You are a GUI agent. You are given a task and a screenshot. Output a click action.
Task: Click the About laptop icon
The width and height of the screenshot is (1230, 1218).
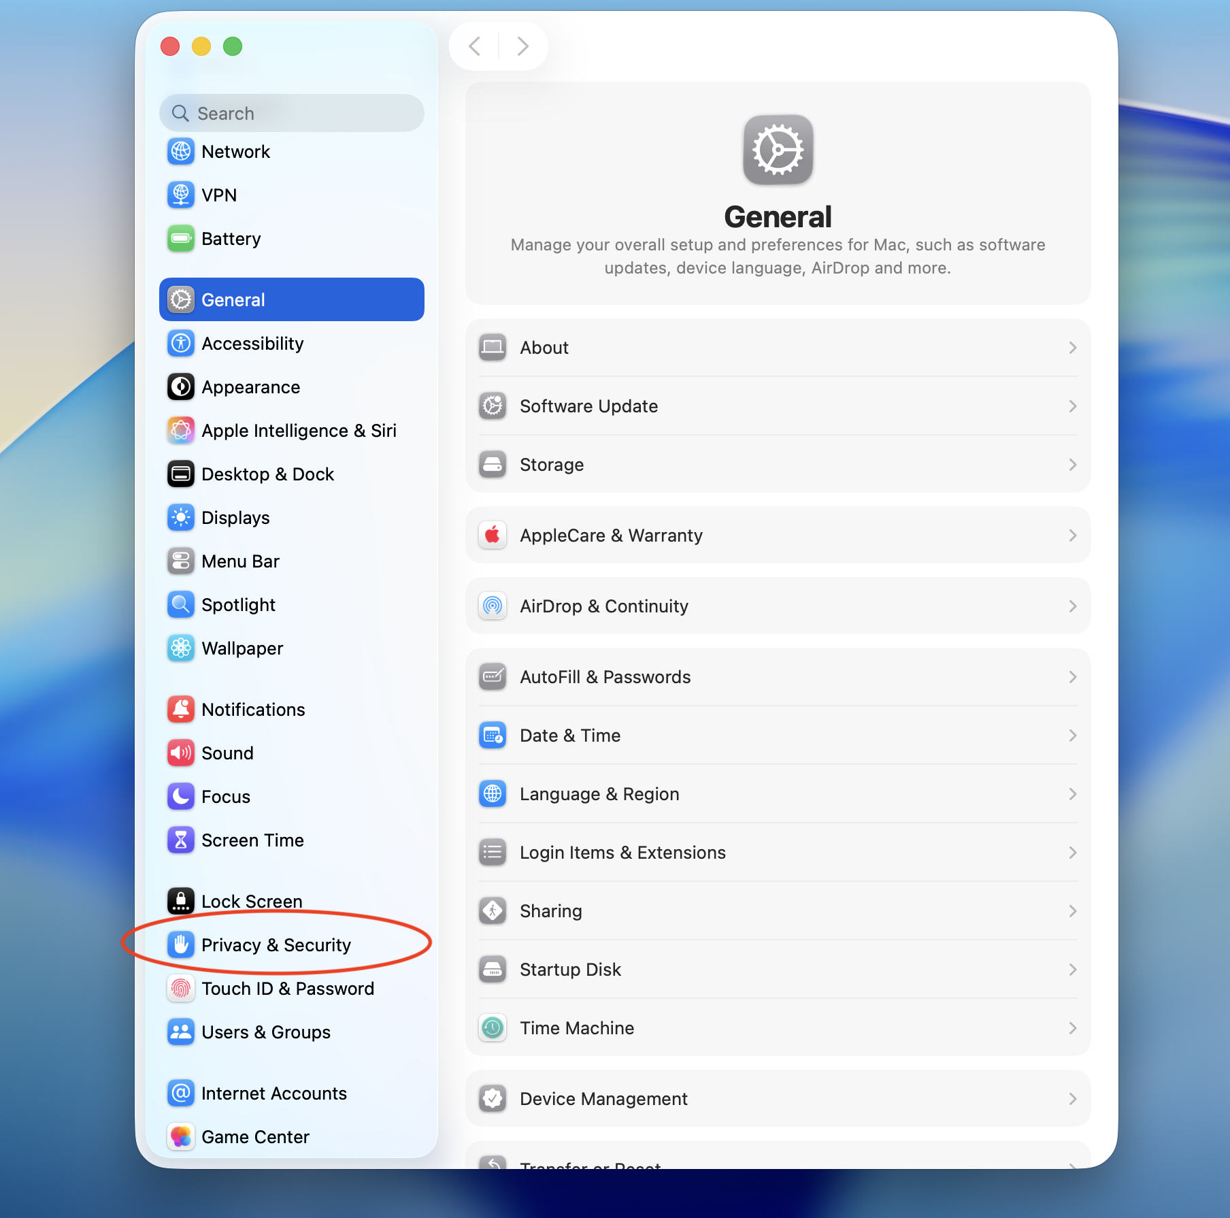tap(493, 347)
